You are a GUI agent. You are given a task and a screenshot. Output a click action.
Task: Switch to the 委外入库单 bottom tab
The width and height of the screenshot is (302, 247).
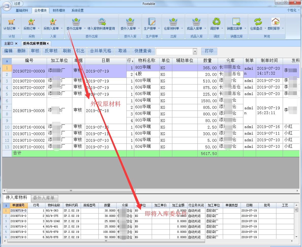pos(44,198)
